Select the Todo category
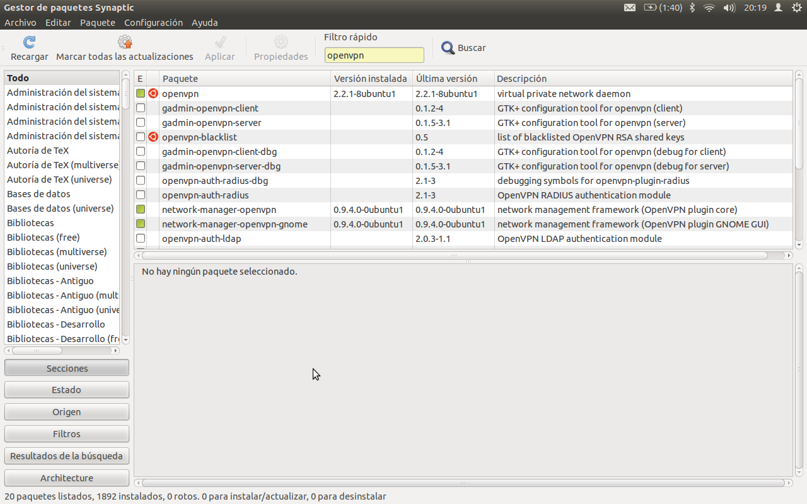Viewport: 807px width, 504px height. coord(61,78)
